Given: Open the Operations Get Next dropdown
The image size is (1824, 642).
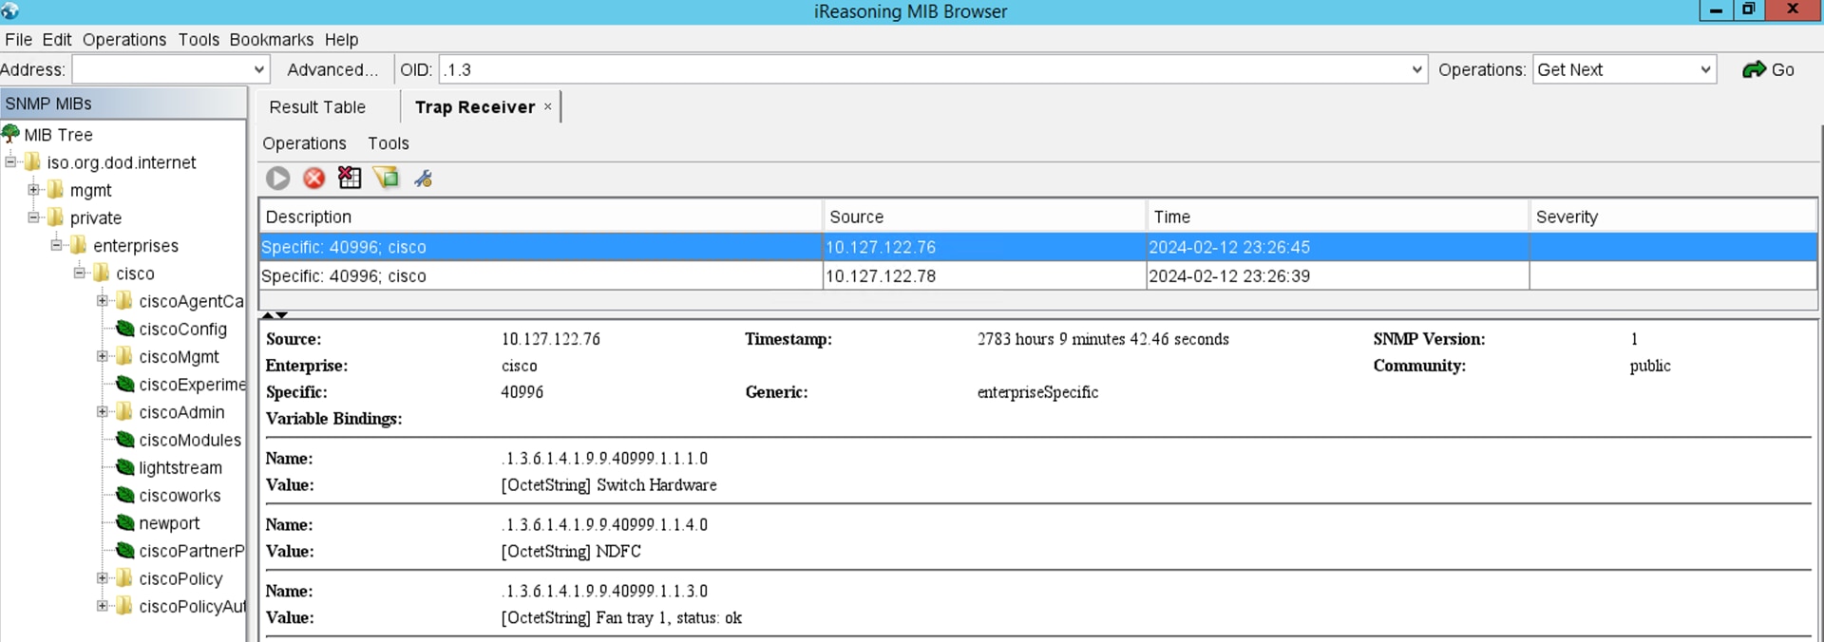Looking at the screenshot, I should click(x=1705, y=69).
